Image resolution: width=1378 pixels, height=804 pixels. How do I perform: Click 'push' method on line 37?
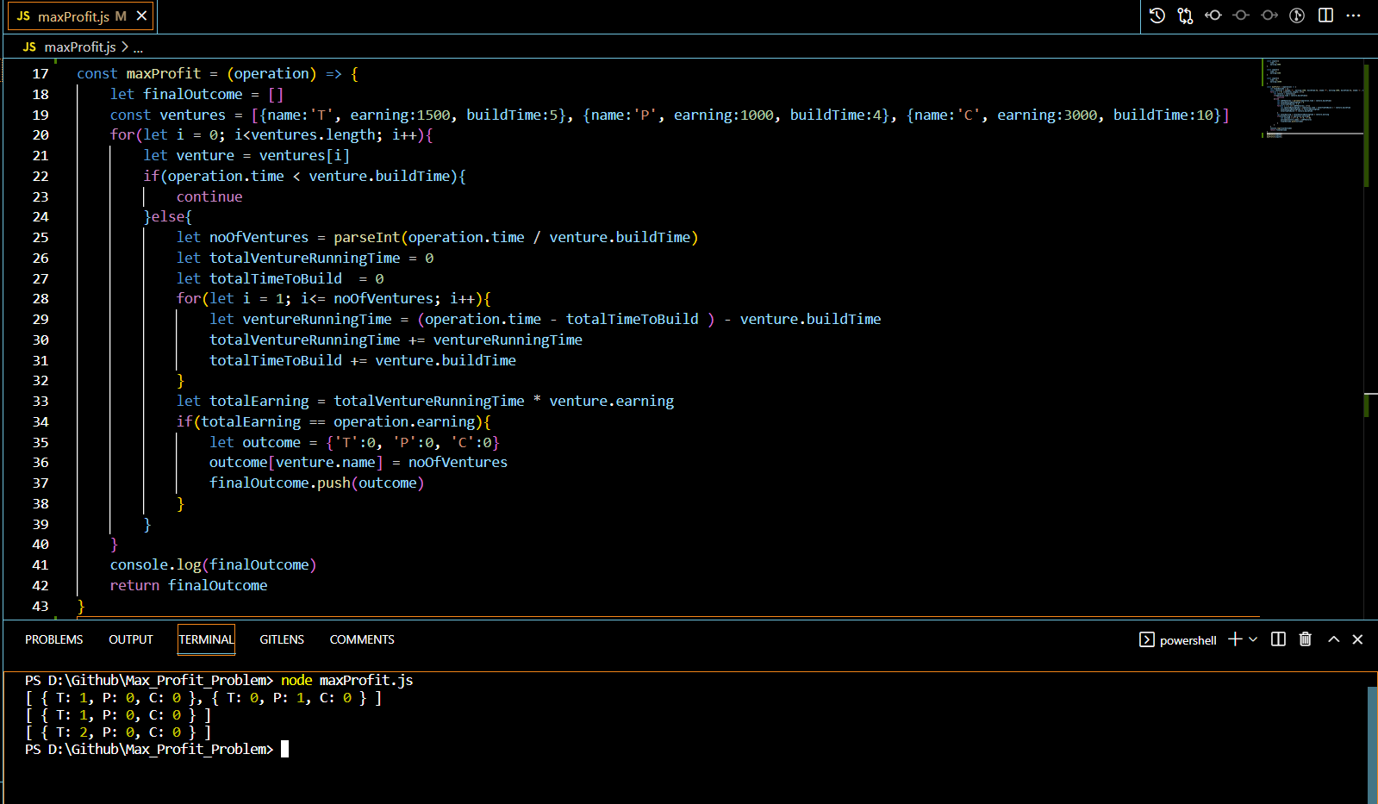[x=334, y=483]
